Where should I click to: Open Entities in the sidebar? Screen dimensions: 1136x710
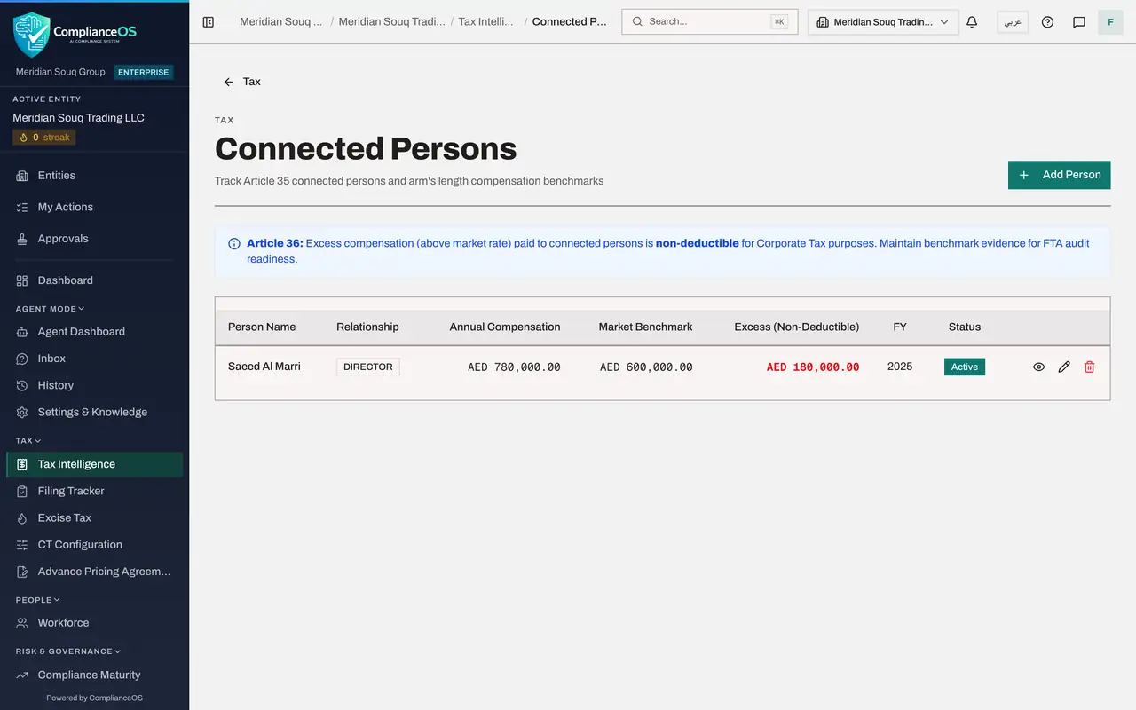pos(94,176)
